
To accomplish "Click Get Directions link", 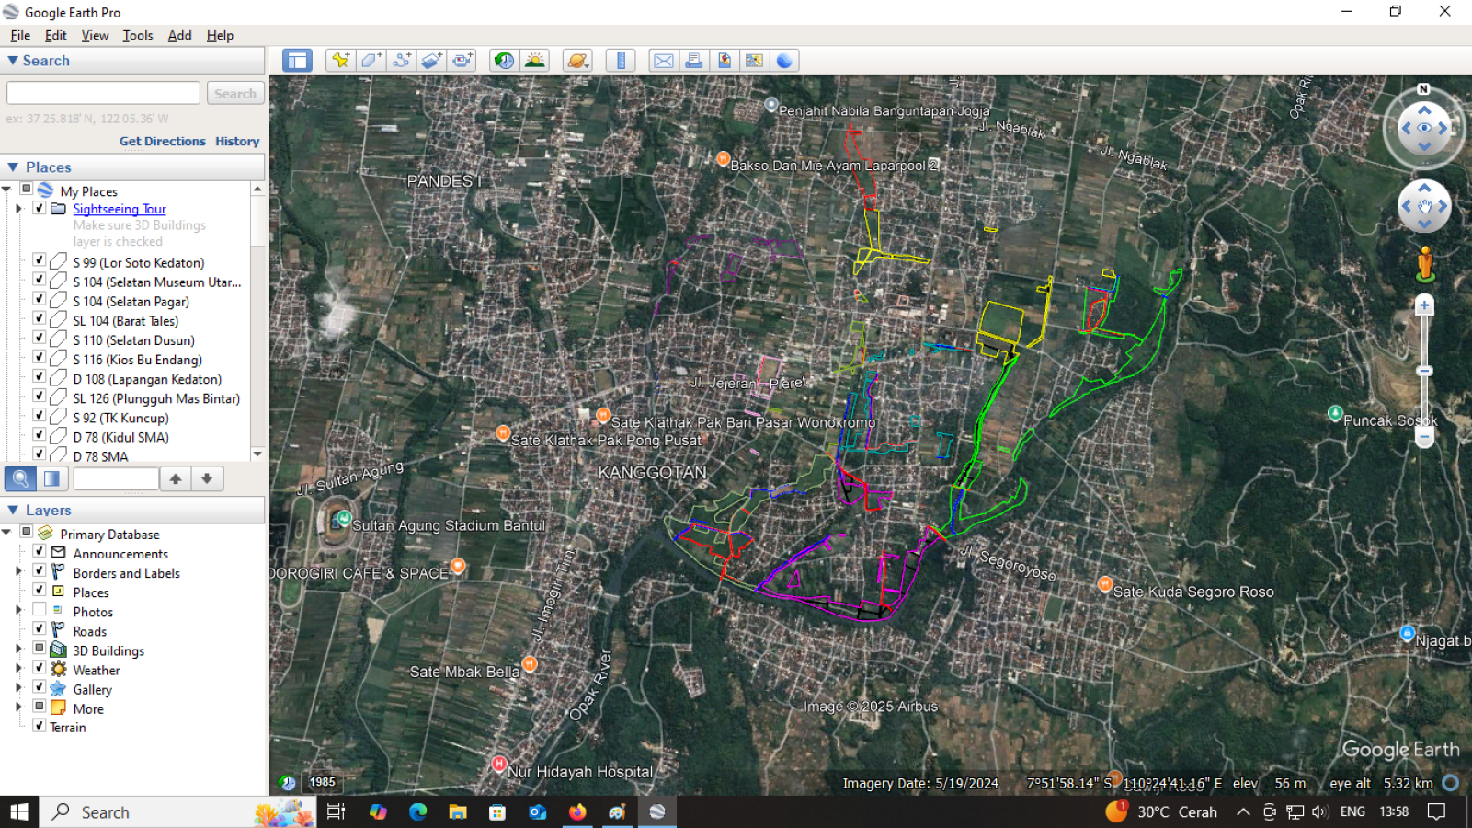I will 162,142.
